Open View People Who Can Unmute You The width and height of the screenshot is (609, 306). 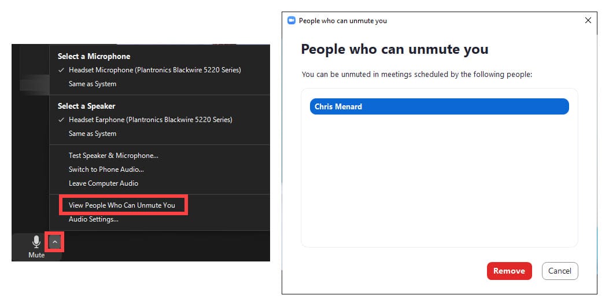(122, 205)
